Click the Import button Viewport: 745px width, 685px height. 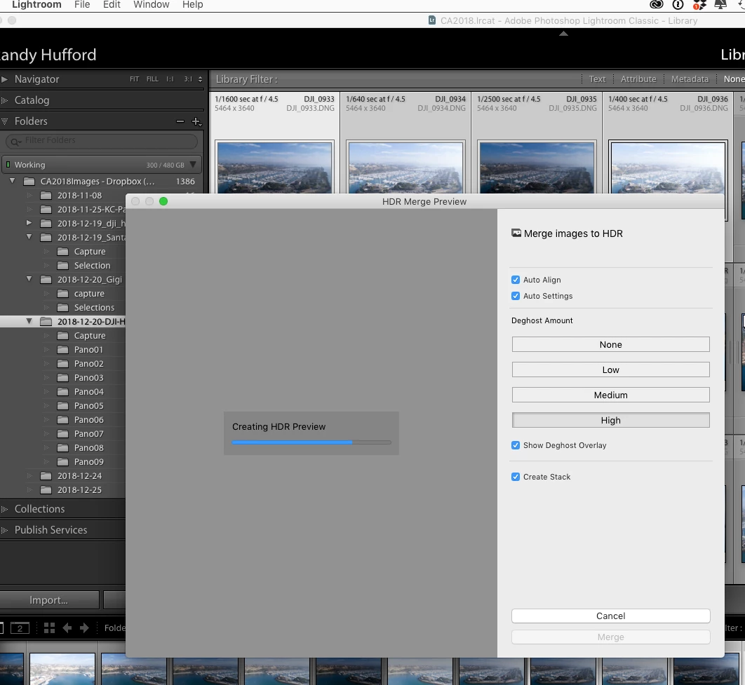point(48,600)
